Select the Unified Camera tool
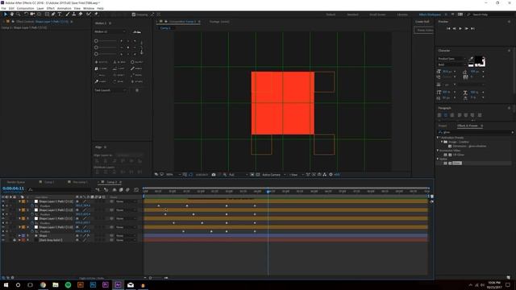Viewport: 516px width, 290px height. (32, 14)
